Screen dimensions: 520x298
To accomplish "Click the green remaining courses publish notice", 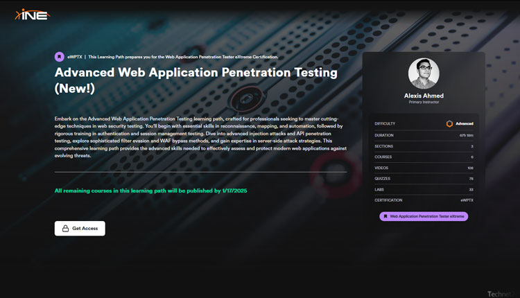I will click(151, 191).
